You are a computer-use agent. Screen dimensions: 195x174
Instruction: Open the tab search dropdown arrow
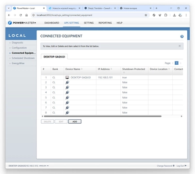pyautogui.click(x=9, y=8)
